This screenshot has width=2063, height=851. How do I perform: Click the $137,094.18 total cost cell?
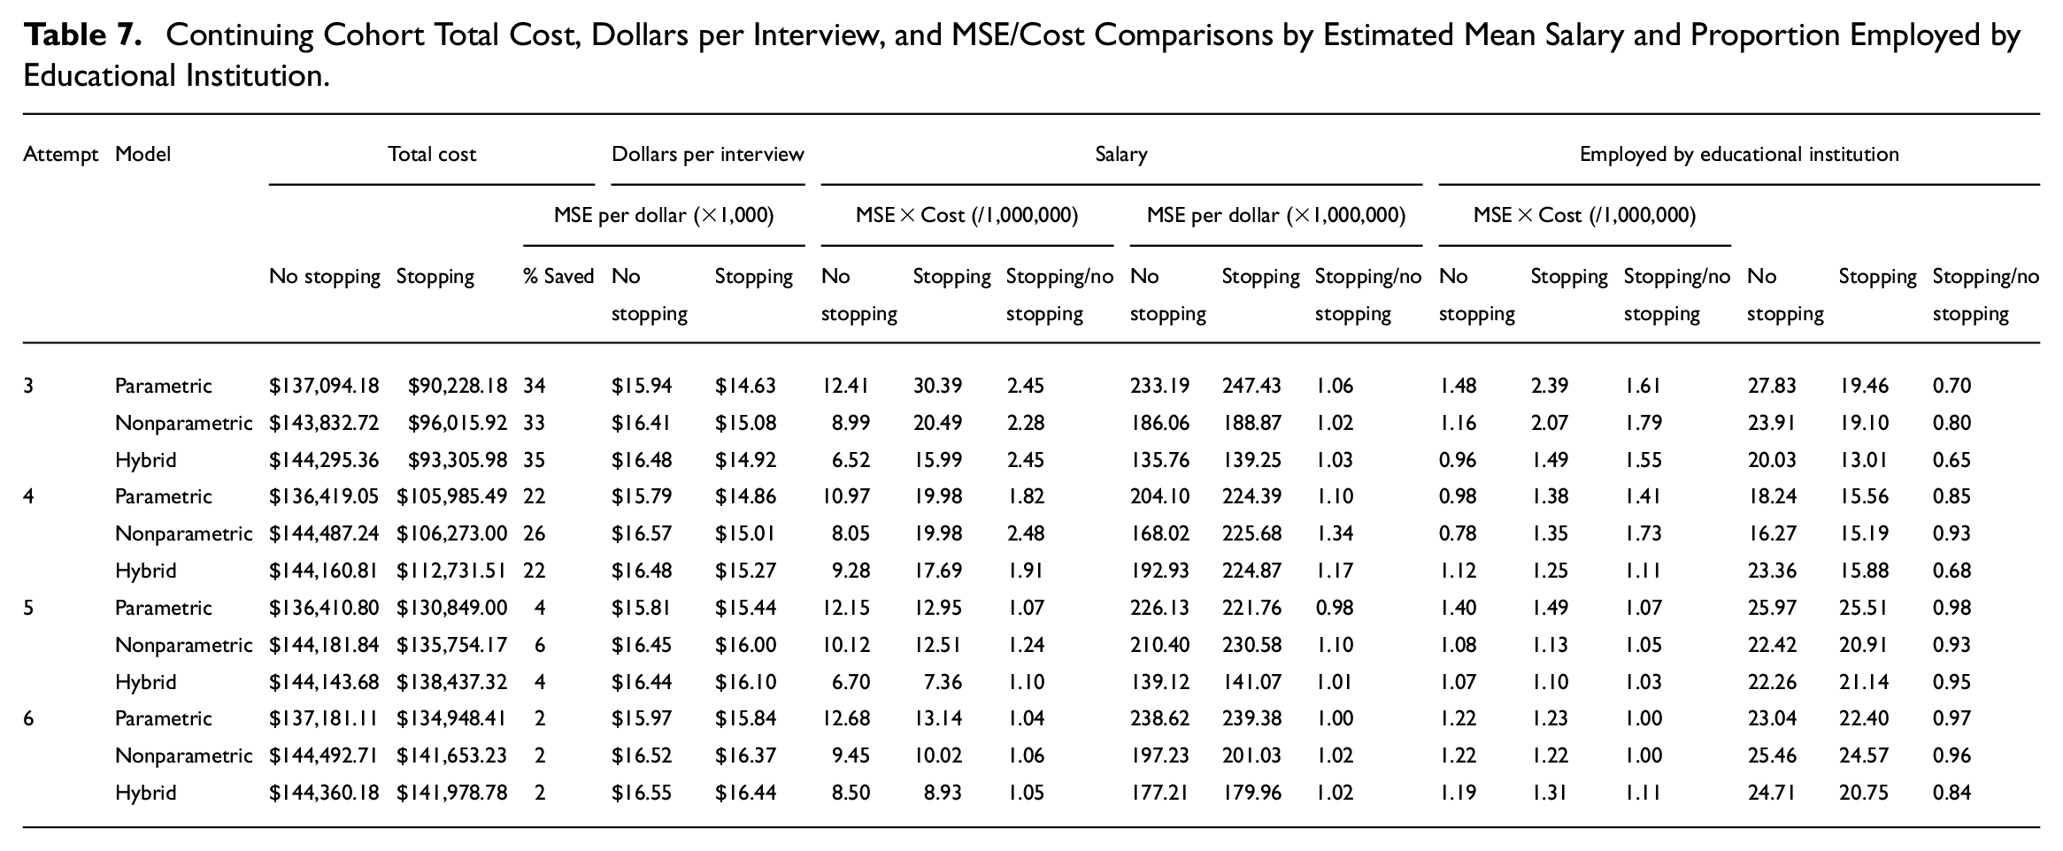[x=324, y=386]
